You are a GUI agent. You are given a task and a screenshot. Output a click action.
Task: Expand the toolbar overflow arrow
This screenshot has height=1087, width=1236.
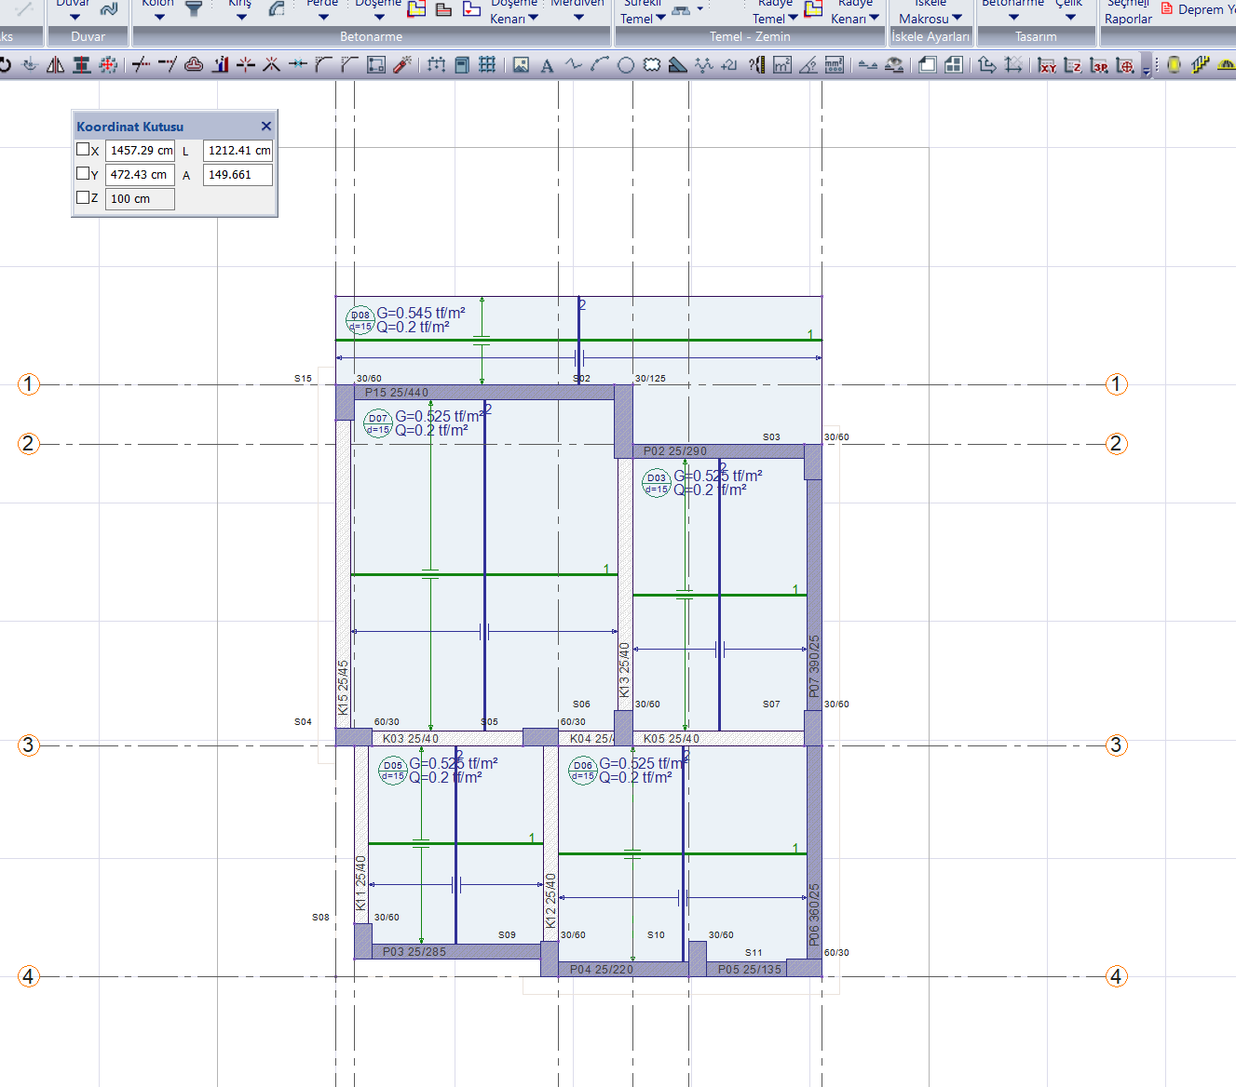coord(1147,69)
